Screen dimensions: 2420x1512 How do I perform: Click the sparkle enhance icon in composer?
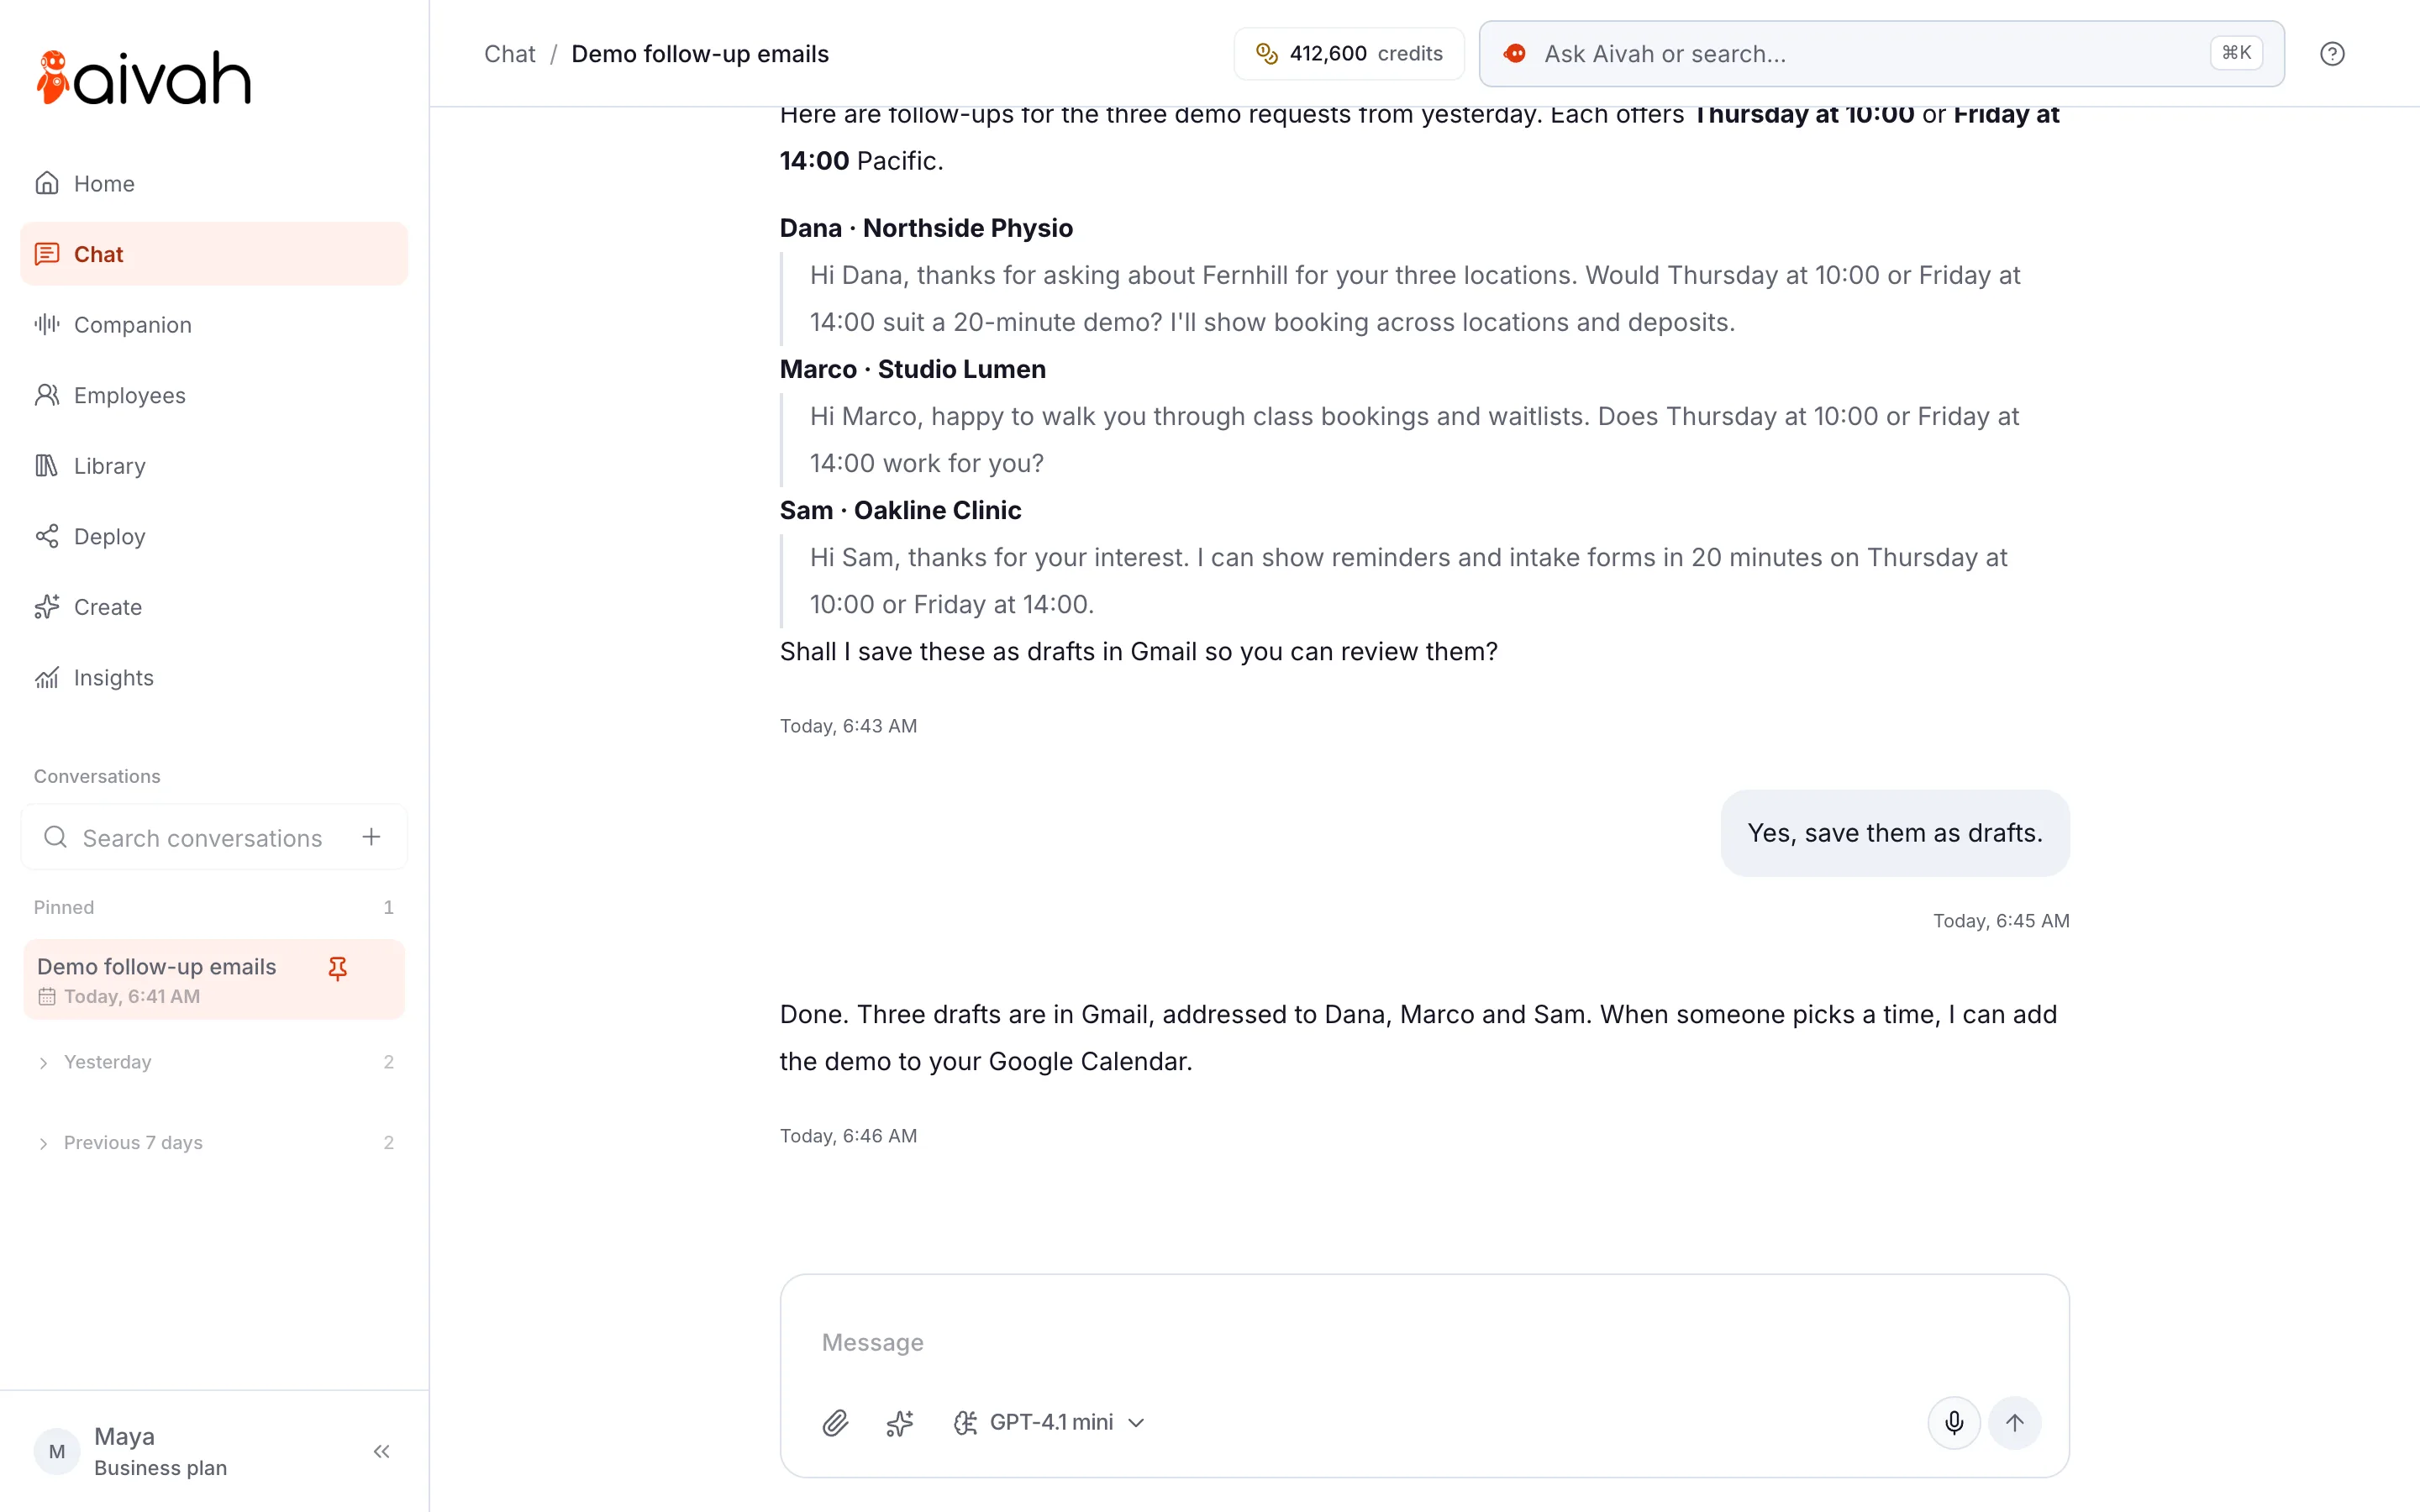pos(900,1422)
